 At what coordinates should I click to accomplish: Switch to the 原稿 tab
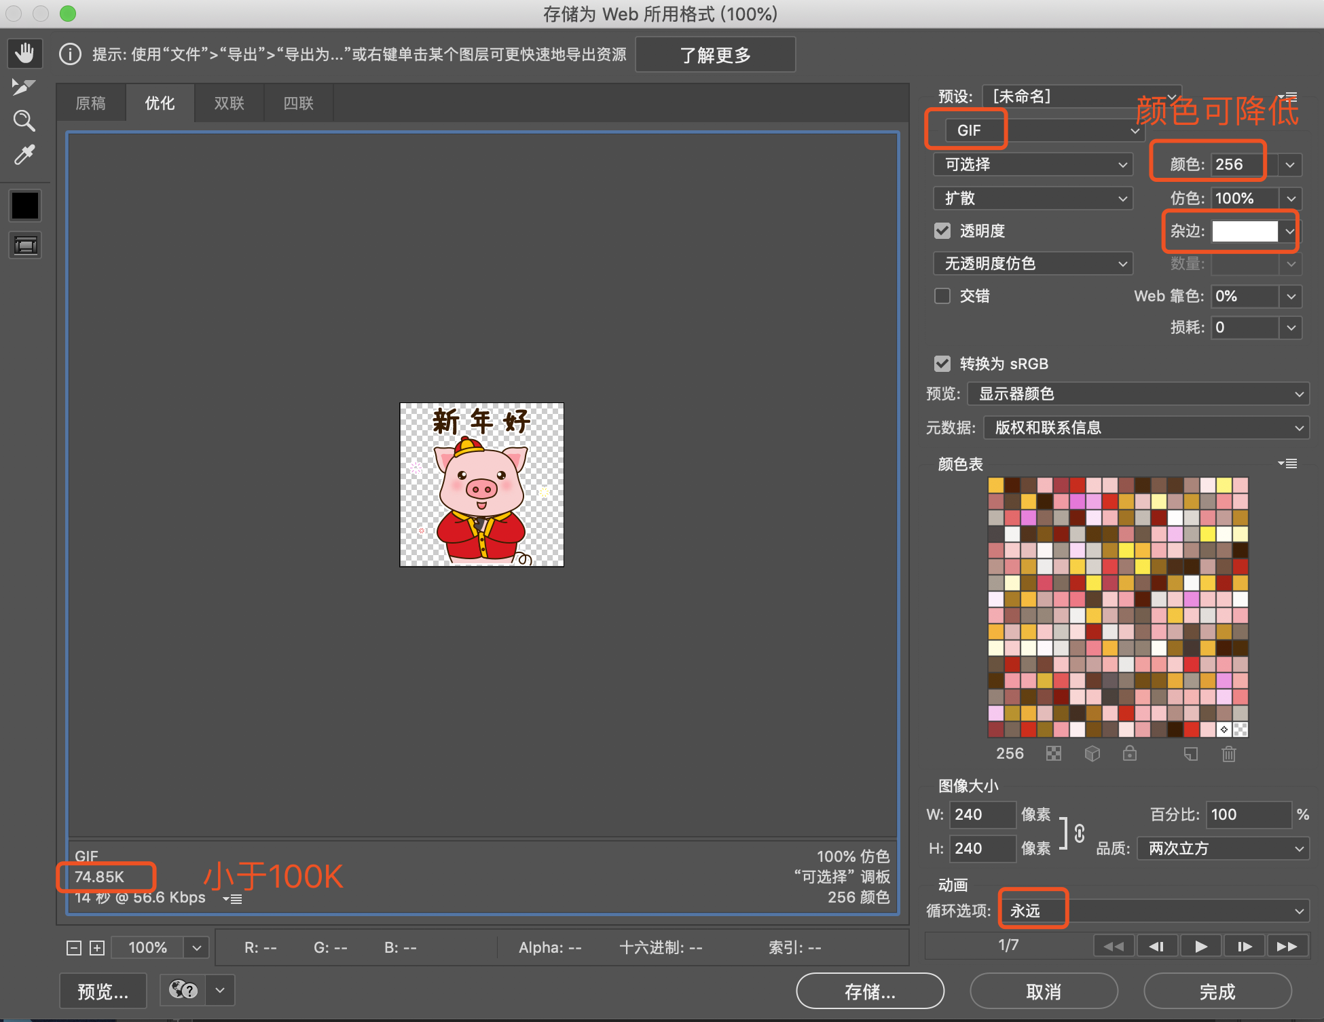click(91, 103)
